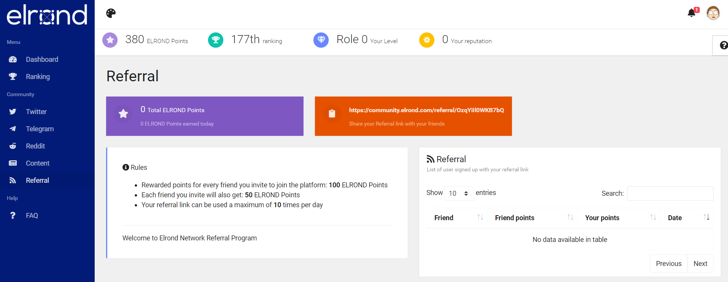Click '177th ranking' stat
This screenshot has height=282, width=728.
[257, 40]
